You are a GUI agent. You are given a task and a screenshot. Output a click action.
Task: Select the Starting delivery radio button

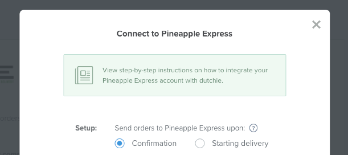point(200,143)
